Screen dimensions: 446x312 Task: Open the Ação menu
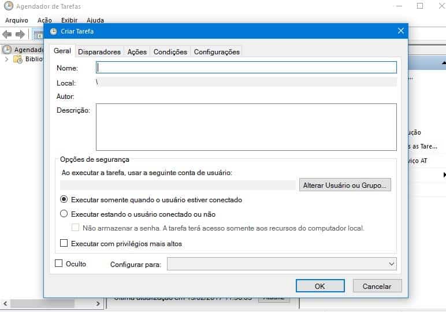[44, 20]
